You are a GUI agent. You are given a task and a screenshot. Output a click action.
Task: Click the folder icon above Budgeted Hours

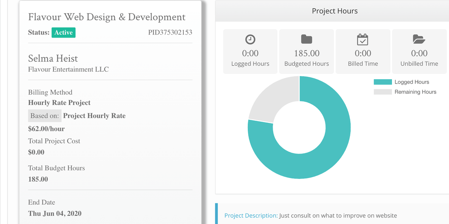point(306,39)
